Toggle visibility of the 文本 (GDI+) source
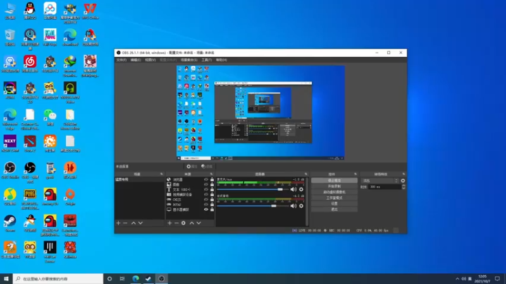Screen dimensions: 506x284 pyautogui.click(x=206, y=189)
